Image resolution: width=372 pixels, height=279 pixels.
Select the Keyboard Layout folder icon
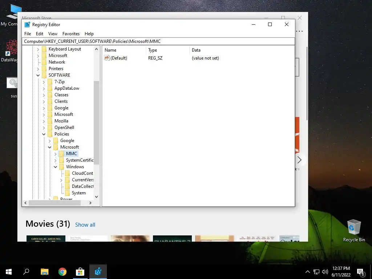click(x=44, y=49)
